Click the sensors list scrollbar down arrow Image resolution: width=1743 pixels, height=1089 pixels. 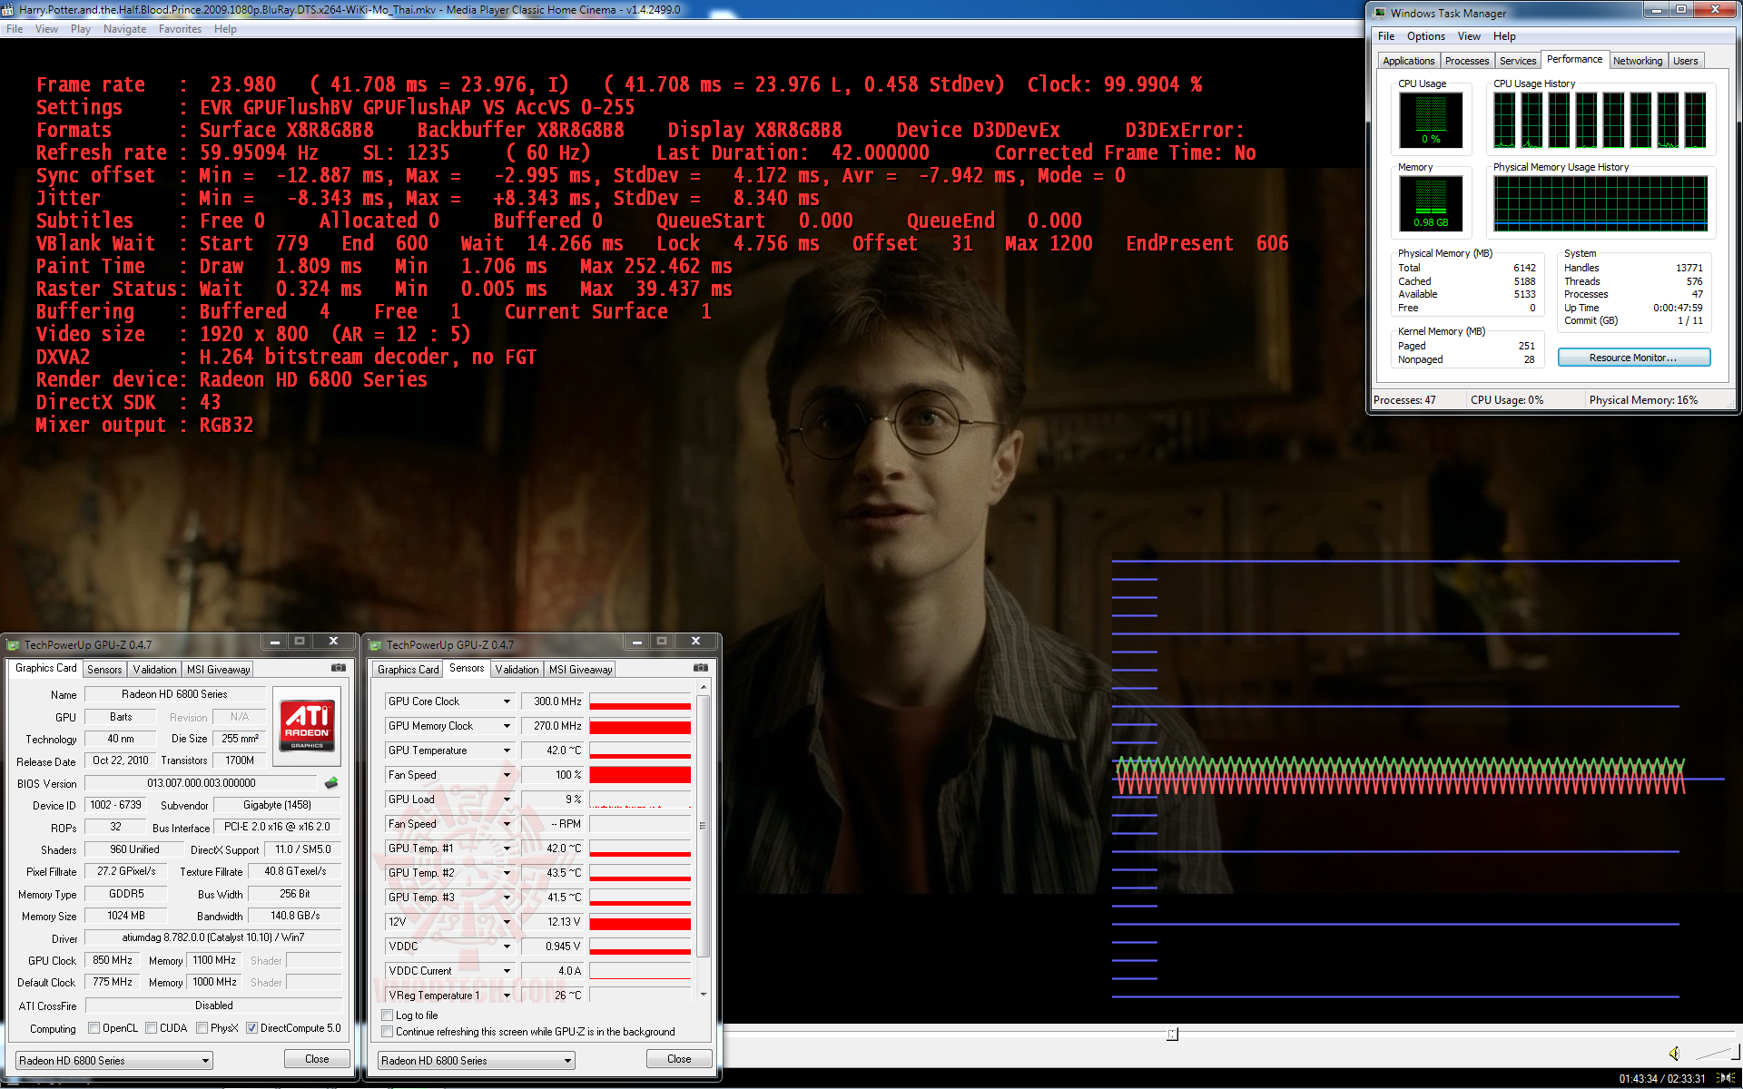coord(704,995)
